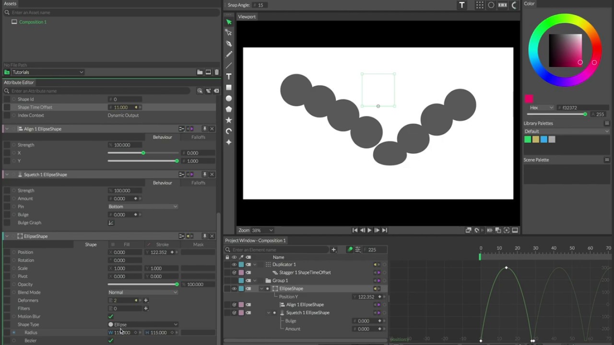614x345 pixels.
Task: Click the green brush icon beside the frame field
Action: click(x=350, y=250)
